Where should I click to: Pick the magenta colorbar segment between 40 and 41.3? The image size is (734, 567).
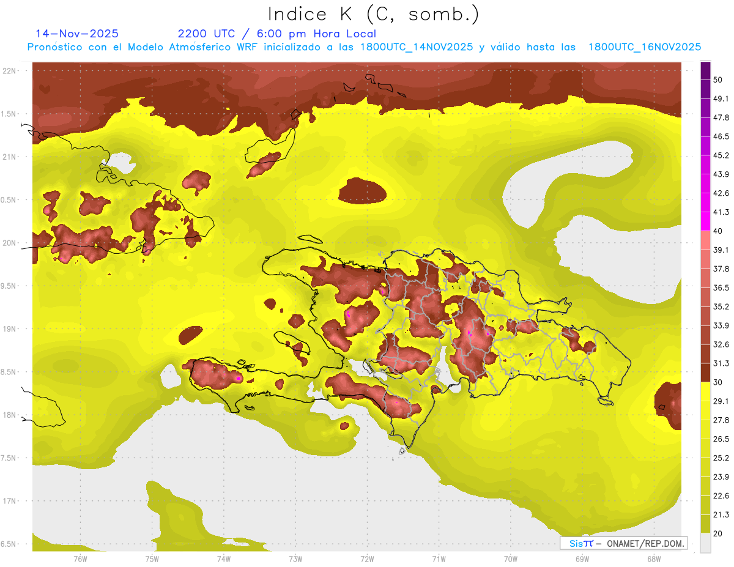[x=705, y=221]
